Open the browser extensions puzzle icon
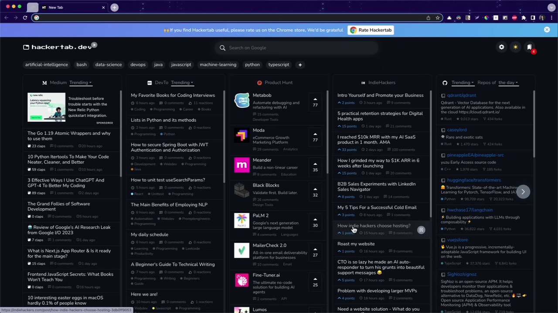 coord(524,18)
